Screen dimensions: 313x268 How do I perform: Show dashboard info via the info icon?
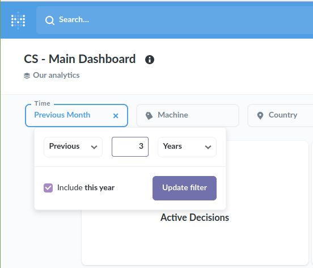(x=150, y=60)
